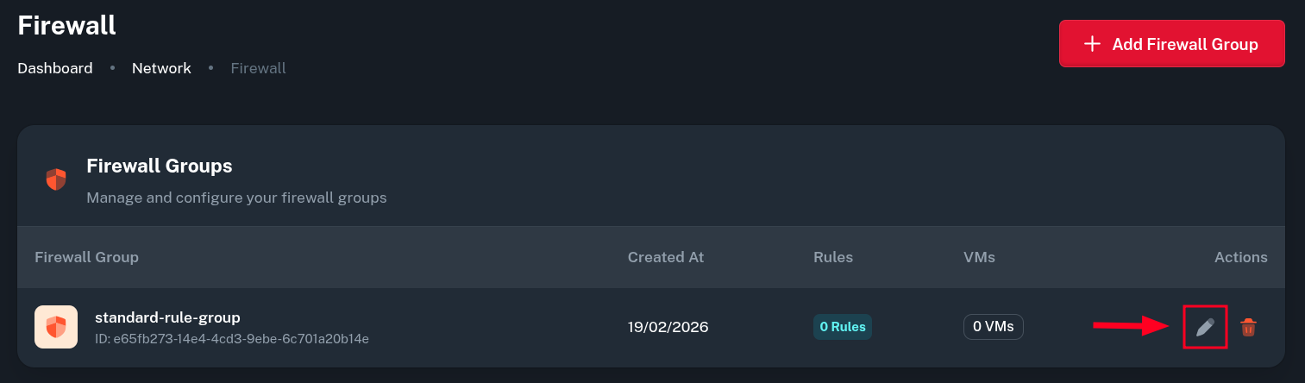1305x383 pixels.
Task: Click the Actions column header
Action: coord(1240,257)
